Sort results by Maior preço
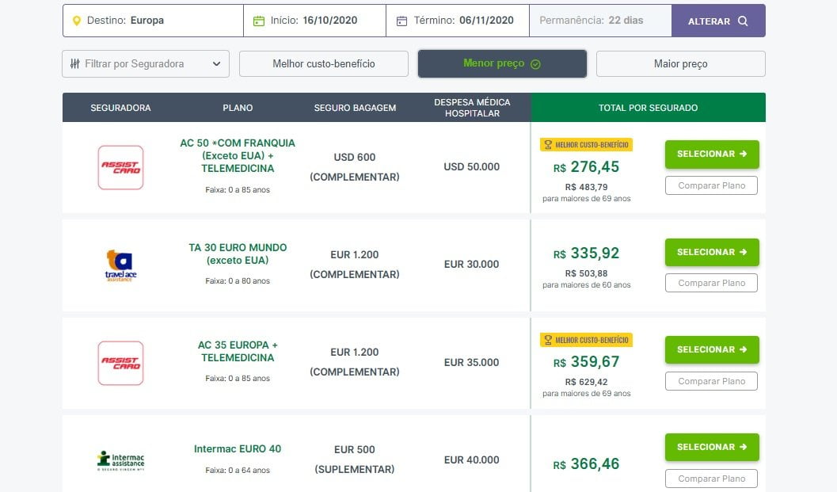837x492 pixels. click(x=680, y=64)
